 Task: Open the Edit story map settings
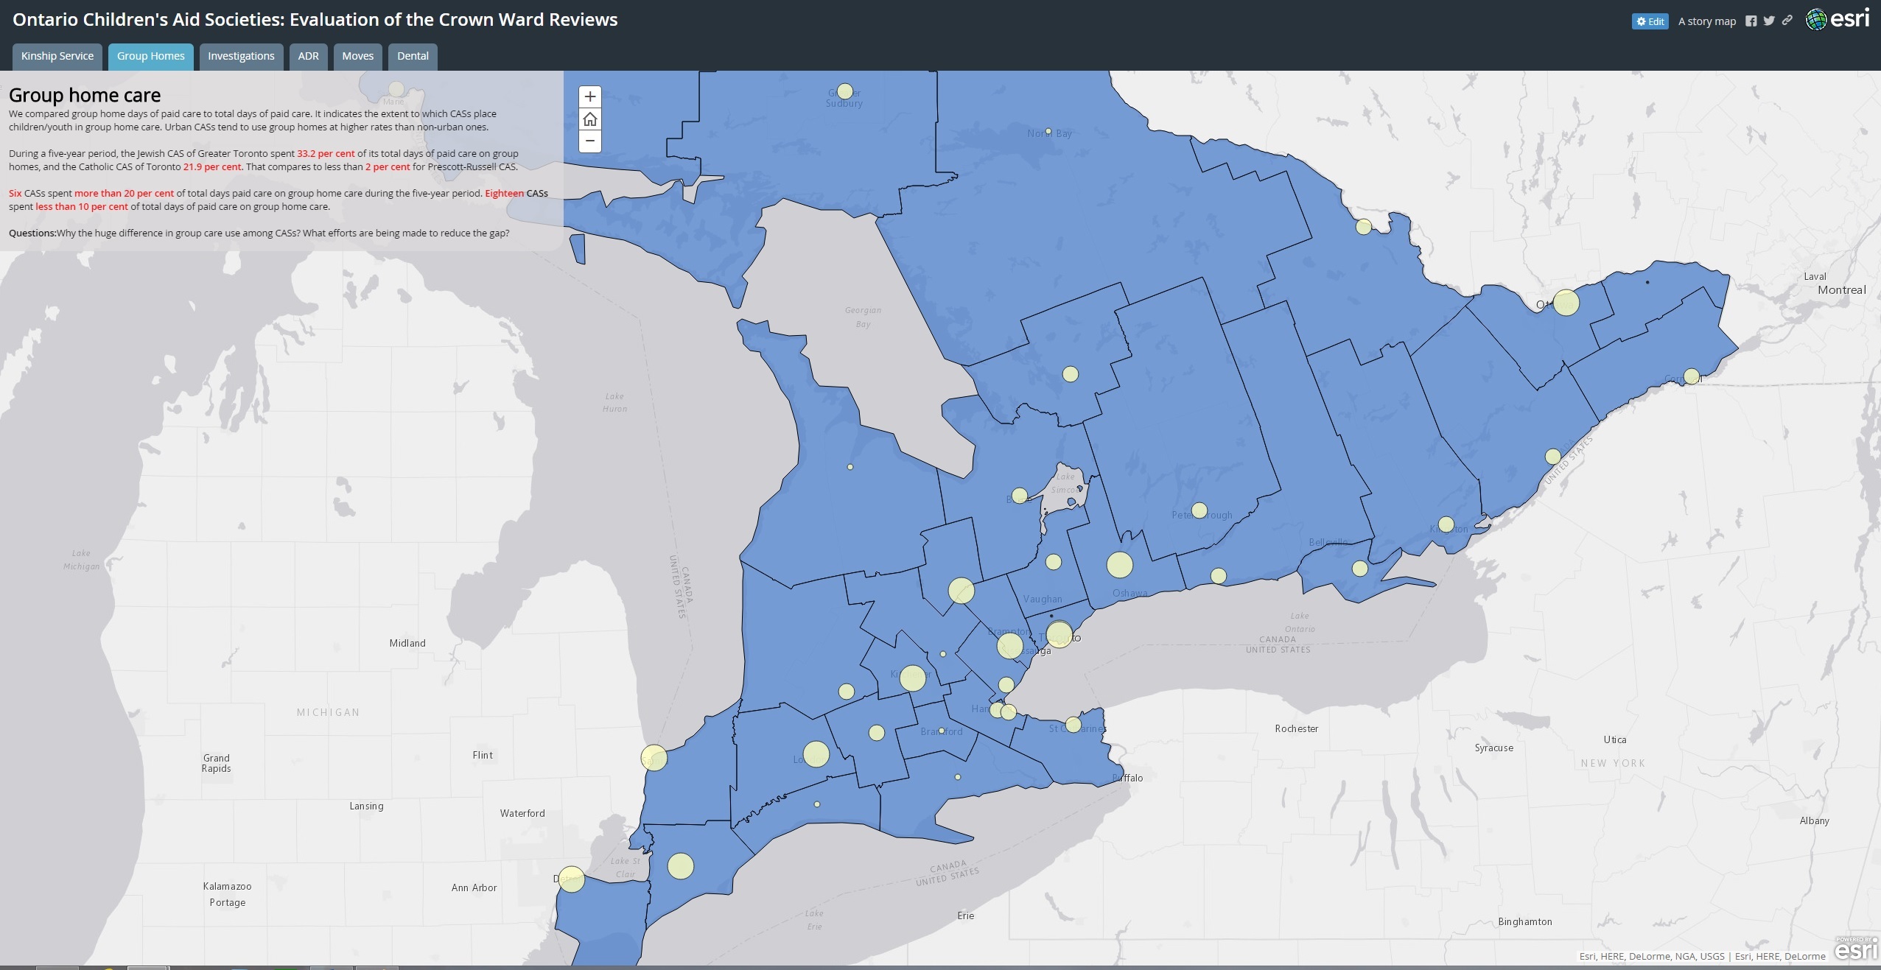[1650, 21]
